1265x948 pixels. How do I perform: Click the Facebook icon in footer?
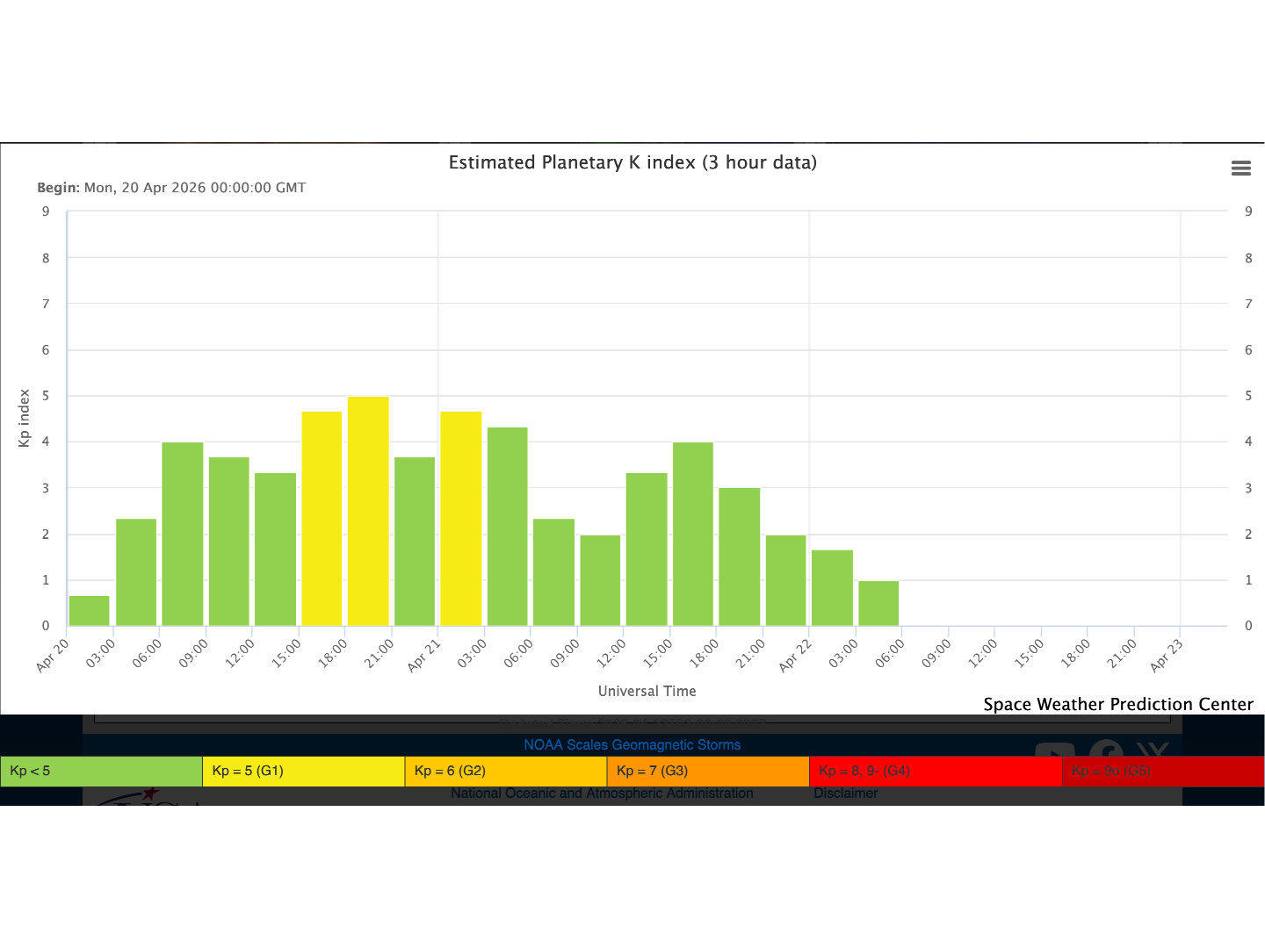click(1105, 749)
